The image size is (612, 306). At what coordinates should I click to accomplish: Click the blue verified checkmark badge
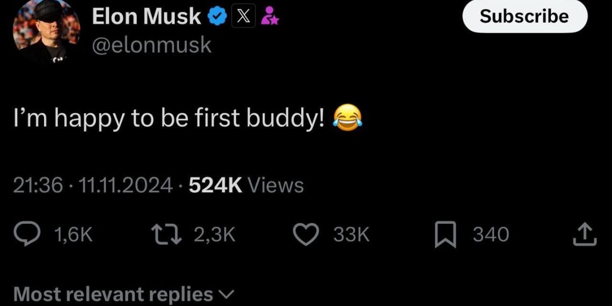coord(216,17)
